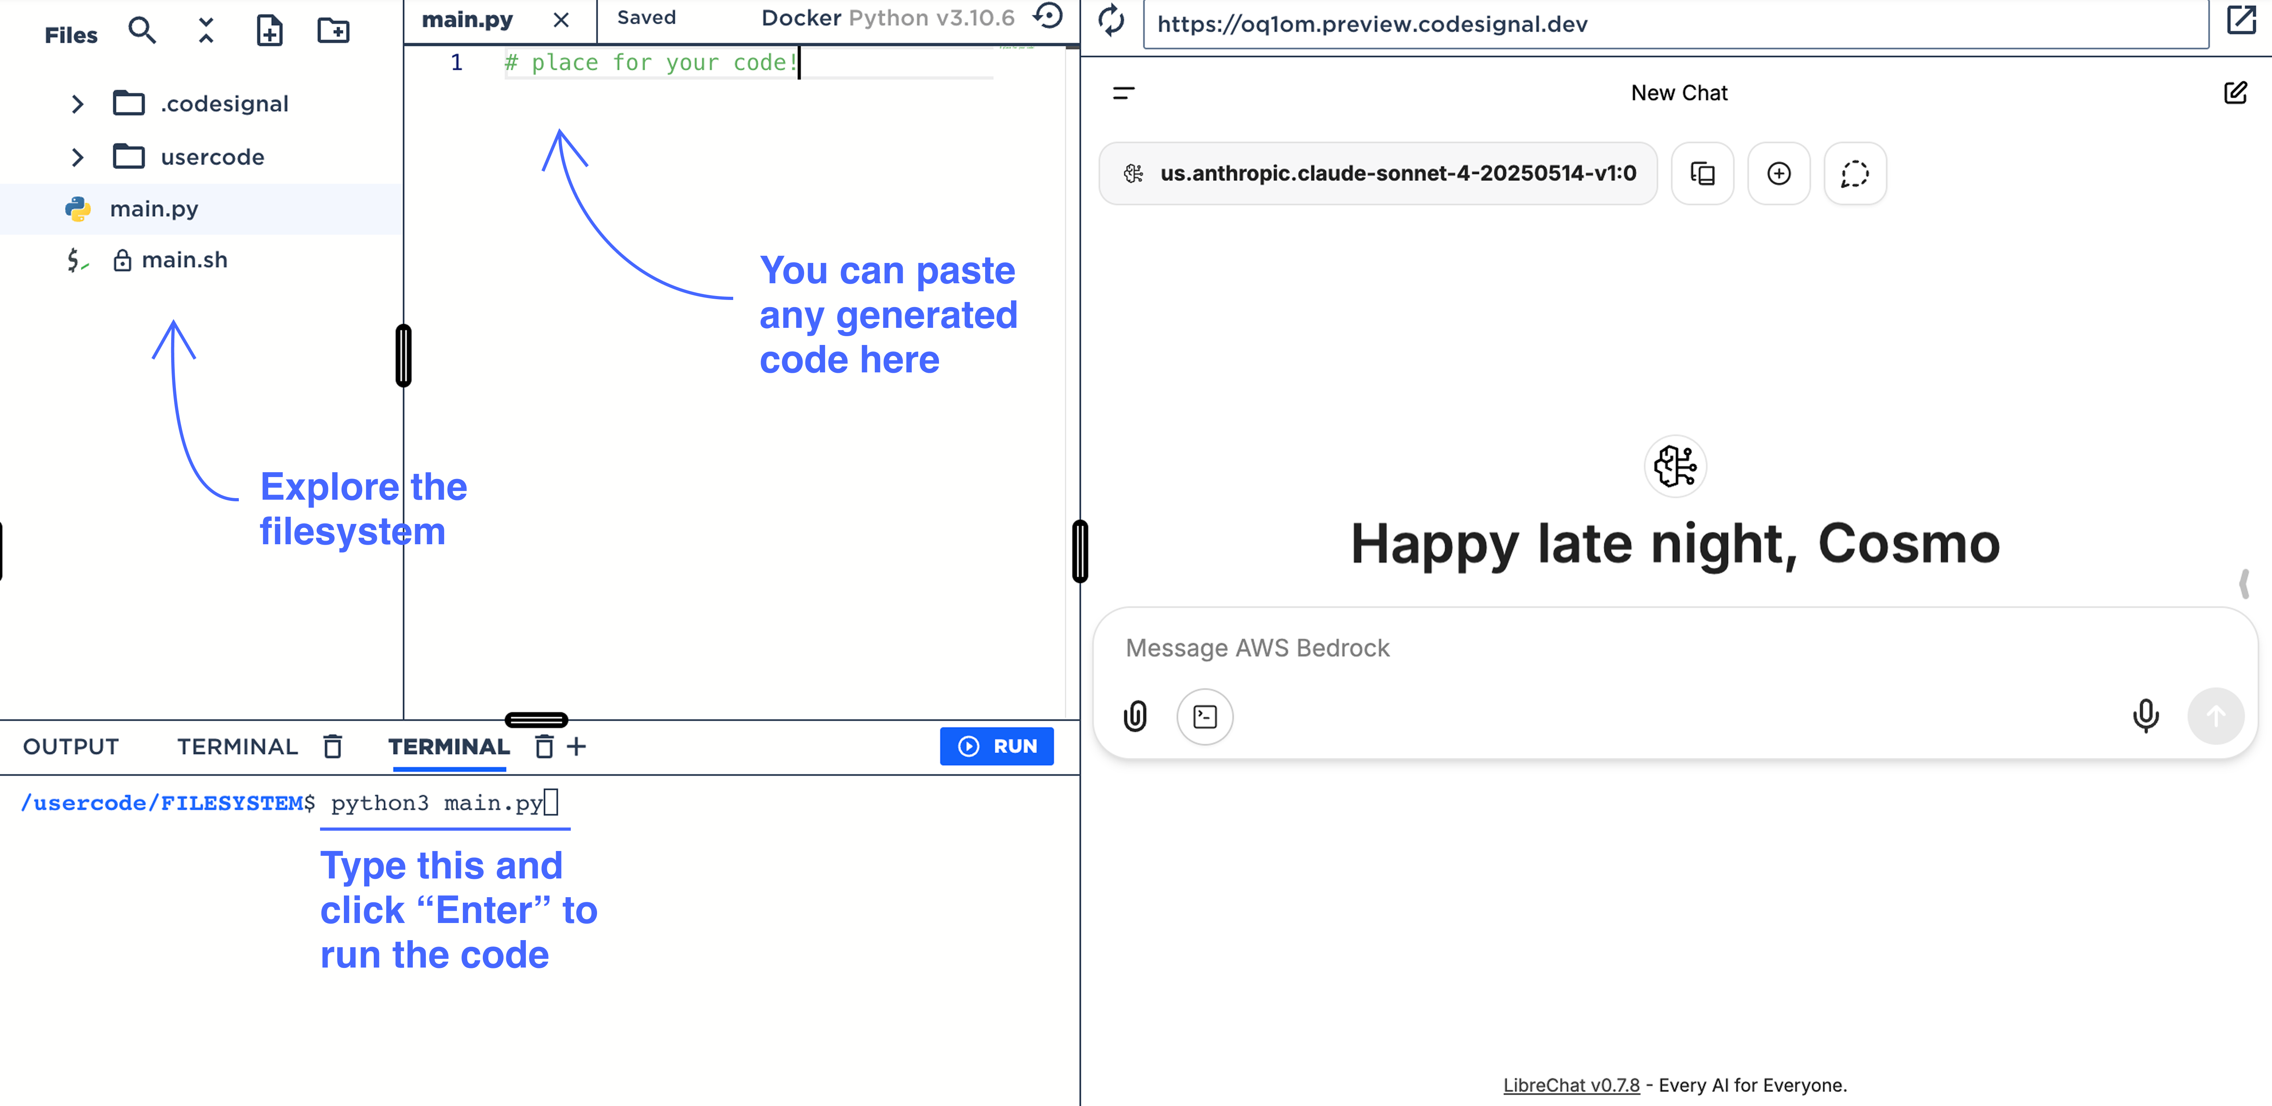Click code line 1 in editor
The image size is (2272, 1106).
coord(653,62)
